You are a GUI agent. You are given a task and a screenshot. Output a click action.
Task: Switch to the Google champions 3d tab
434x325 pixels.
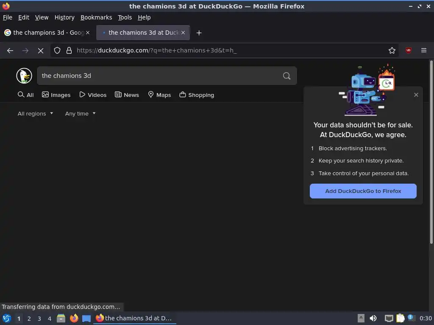click(47, 33)
